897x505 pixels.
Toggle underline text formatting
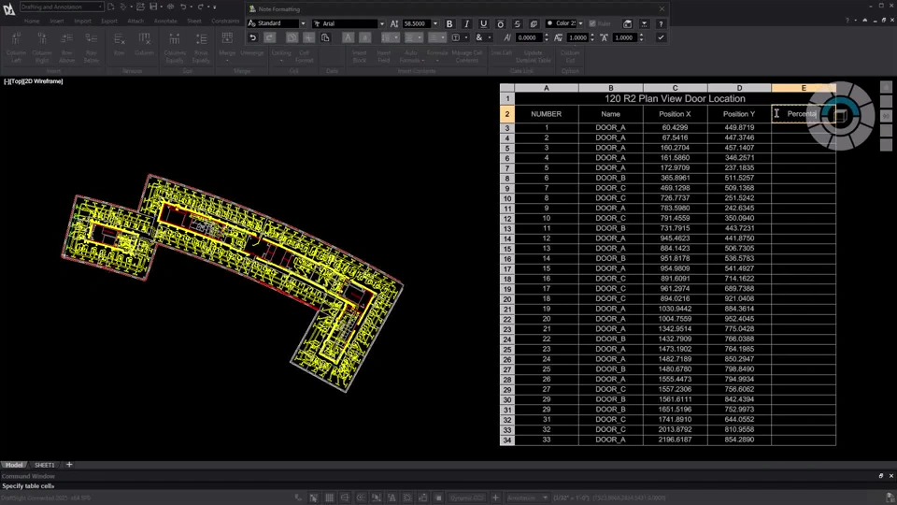tap(483, 23)
